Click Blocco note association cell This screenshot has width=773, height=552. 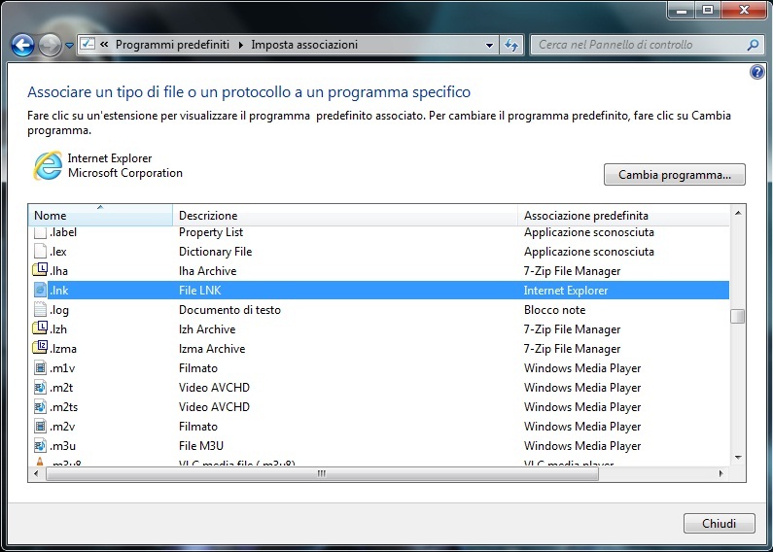click(x=554, y=309)
